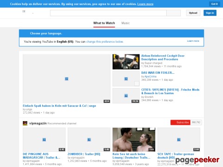Click the Watch Later icon on the DAS WAR EIN FEHLER thumbnail

[137, 83]
